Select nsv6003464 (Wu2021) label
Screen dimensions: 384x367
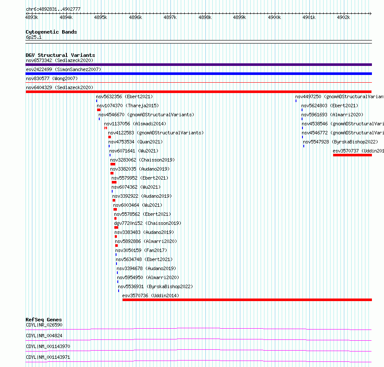tap(138, 205)
